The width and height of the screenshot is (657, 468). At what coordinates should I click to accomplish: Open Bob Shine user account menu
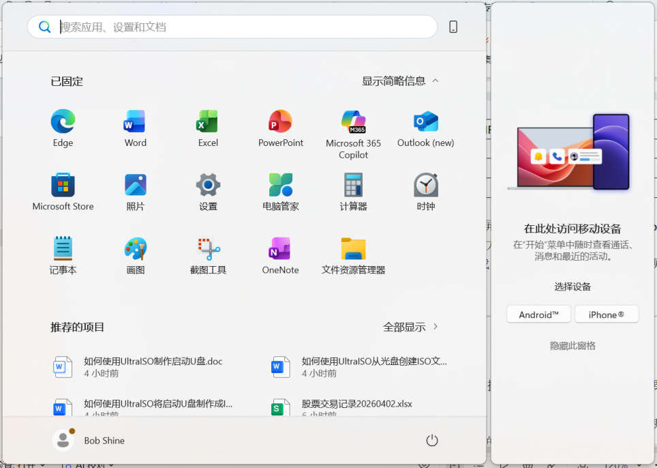[88, 440]
